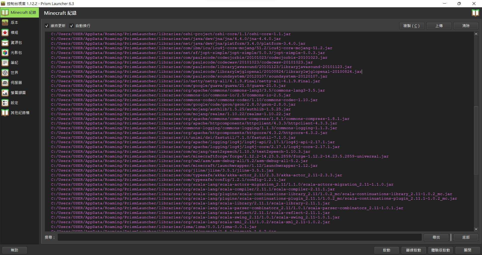Click the log line ending fastutil-7.1.0.jar
This screenshot has height=255, width=482.
click(173, 137)
